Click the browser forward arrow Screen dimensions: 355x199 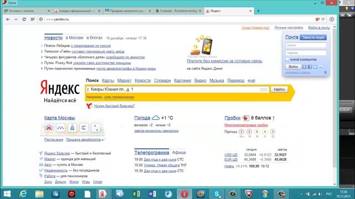click(16, 19)
